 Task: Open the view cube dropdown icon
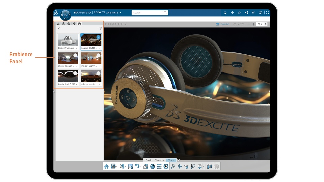pos(200,166)
